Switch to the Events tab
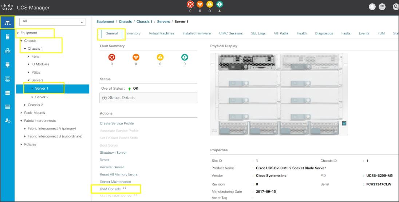 point(364,33)
